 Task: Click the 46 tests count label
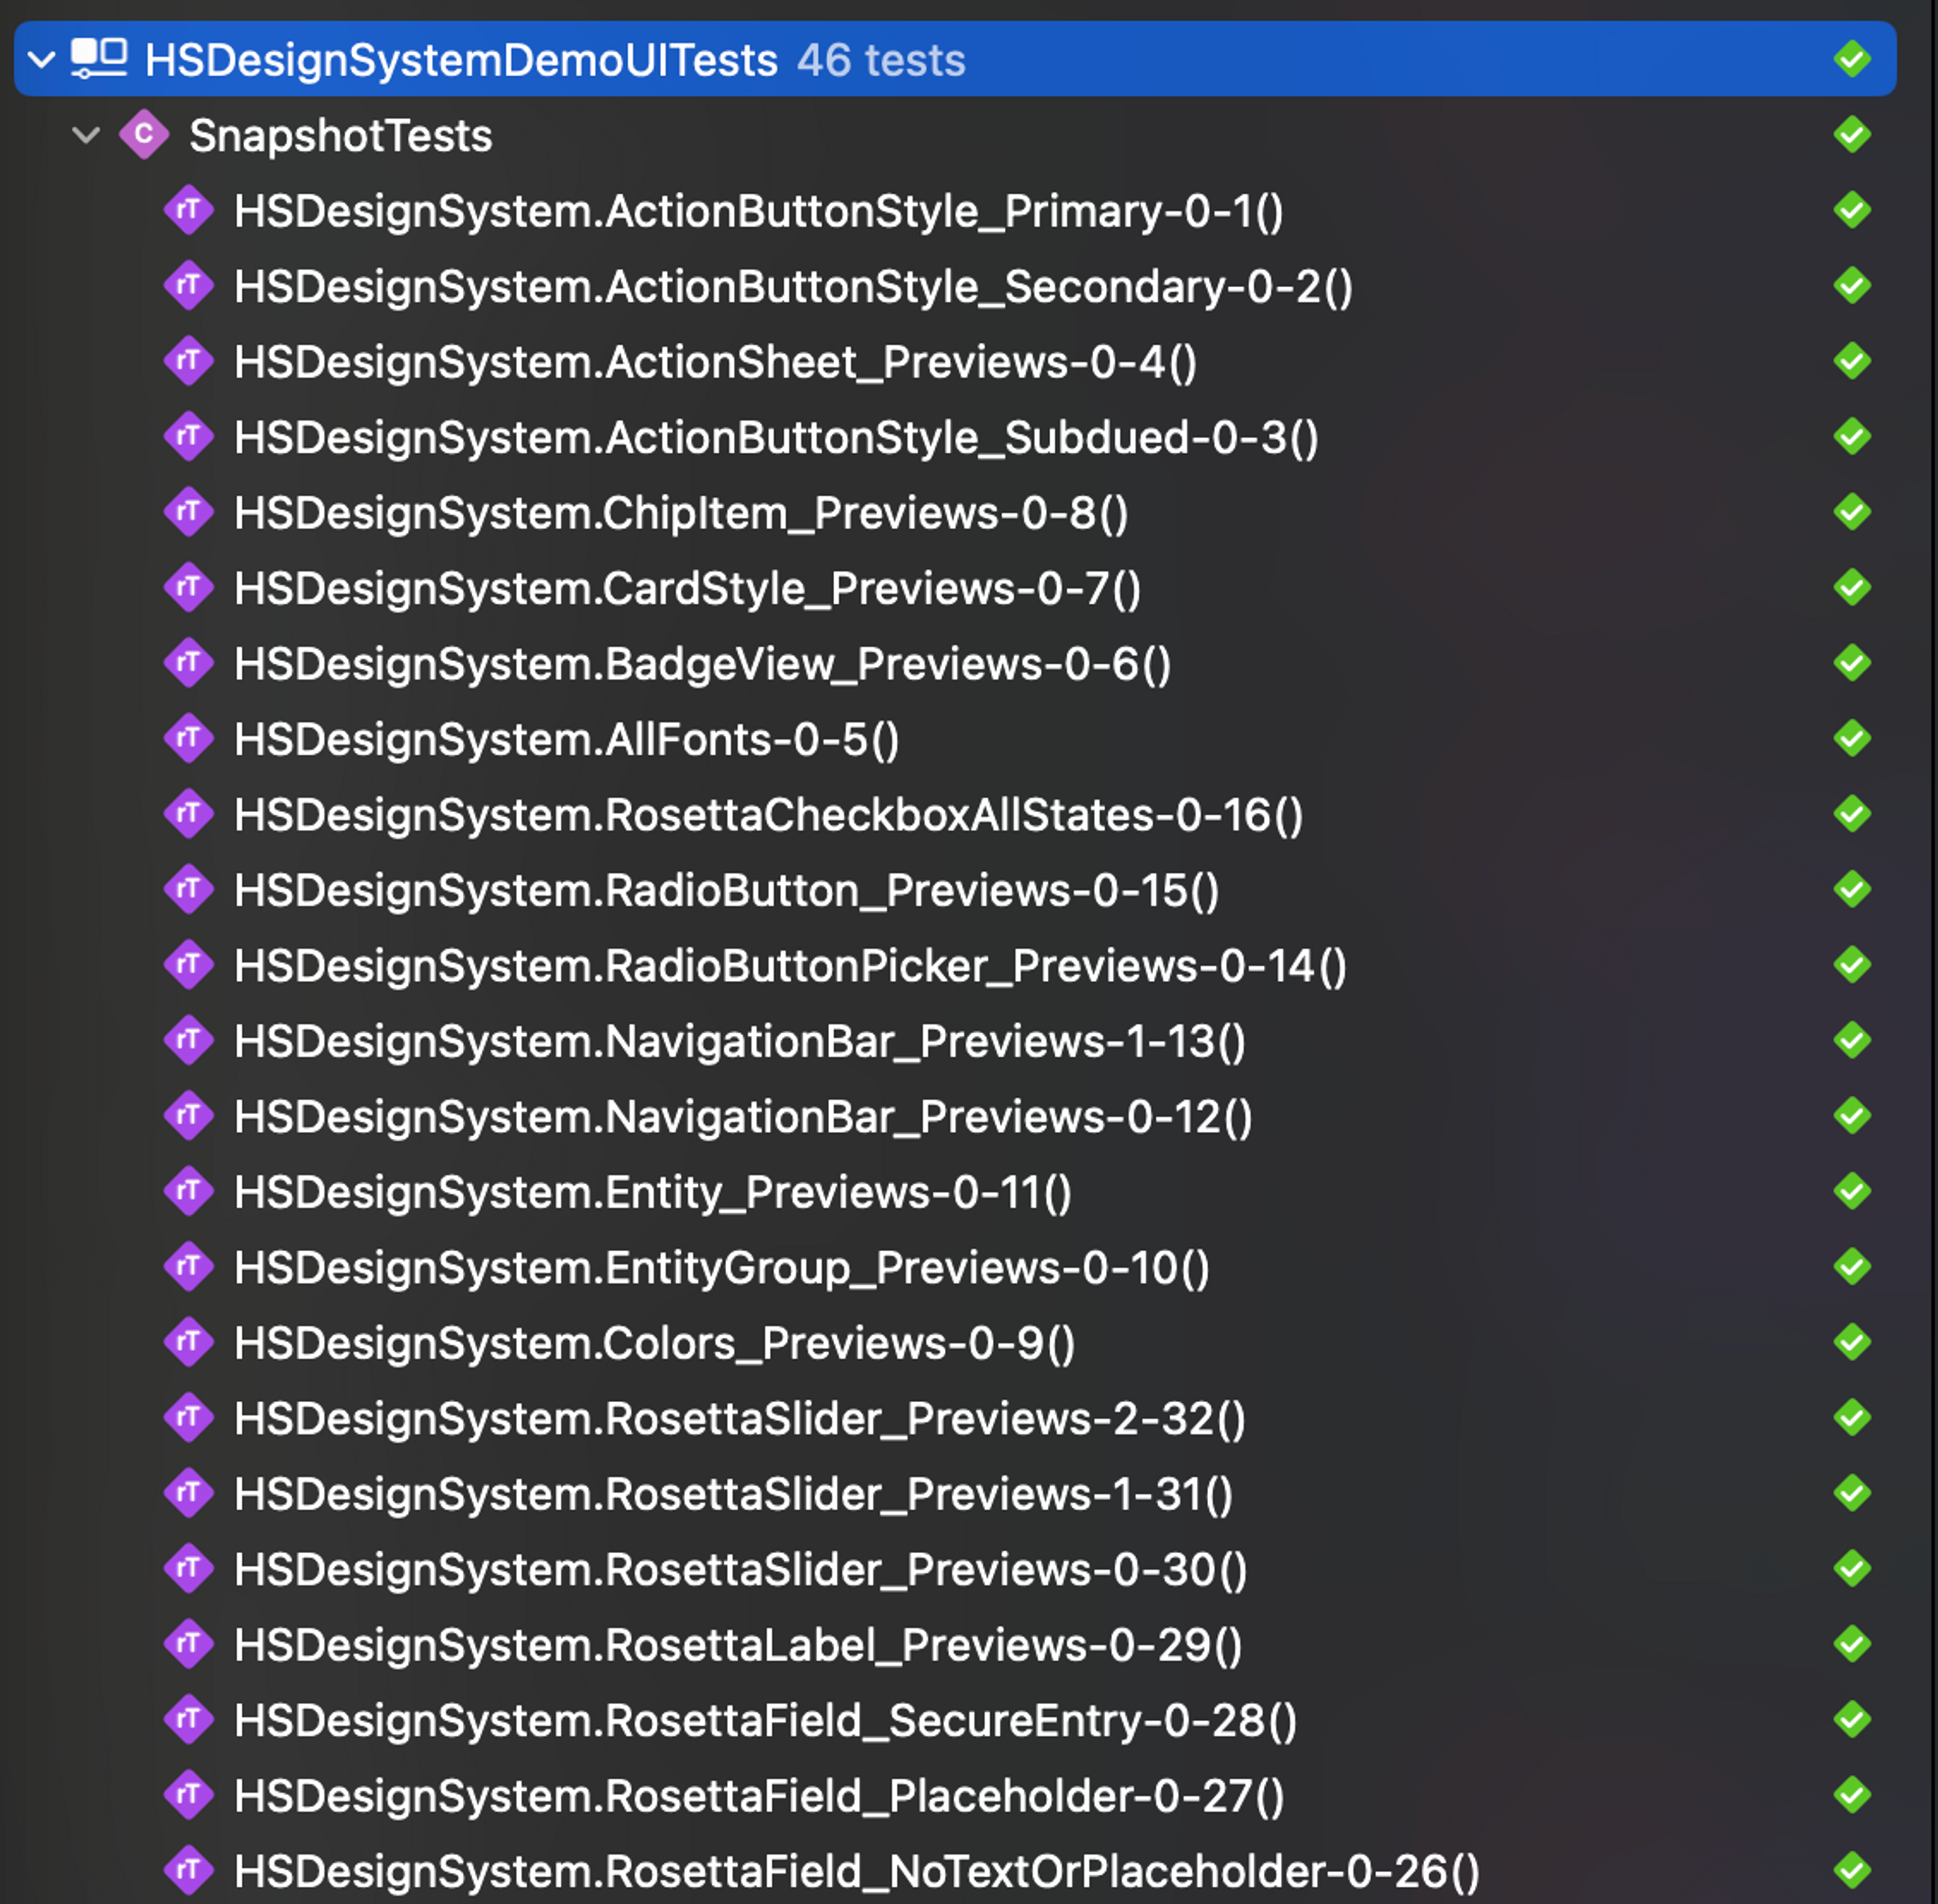coord(879,60)
